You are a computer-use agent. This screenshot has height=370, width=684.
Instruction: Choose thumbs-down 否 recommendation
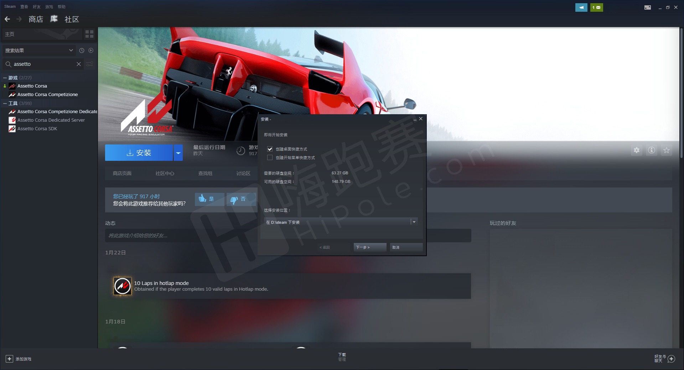coord(241,199)
